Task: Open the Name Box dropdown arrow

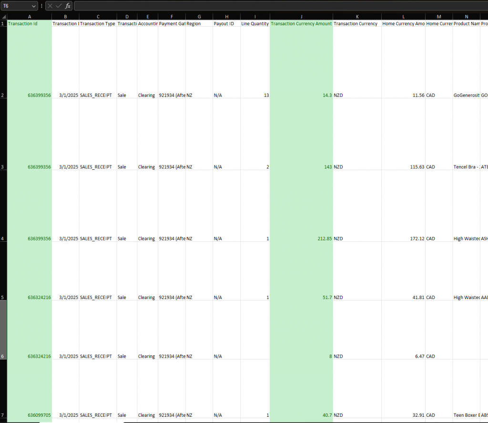Action: (33, 6)
